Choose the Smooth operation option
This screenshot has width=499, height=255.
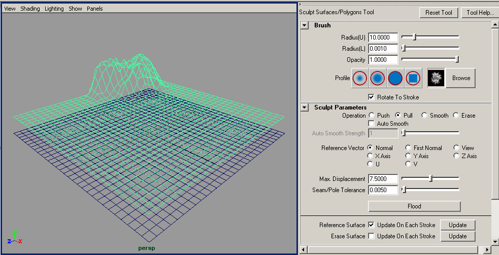pyautogui.click(x=424, y=116)
